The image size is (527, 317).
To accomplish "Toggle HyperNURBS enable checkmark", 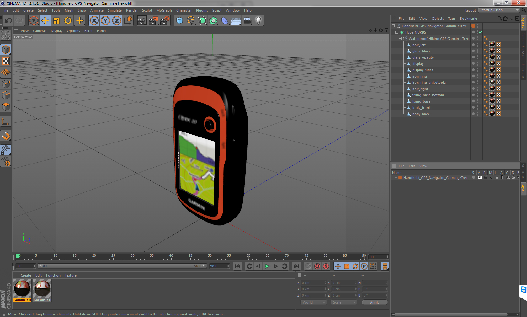I will 481,32.
